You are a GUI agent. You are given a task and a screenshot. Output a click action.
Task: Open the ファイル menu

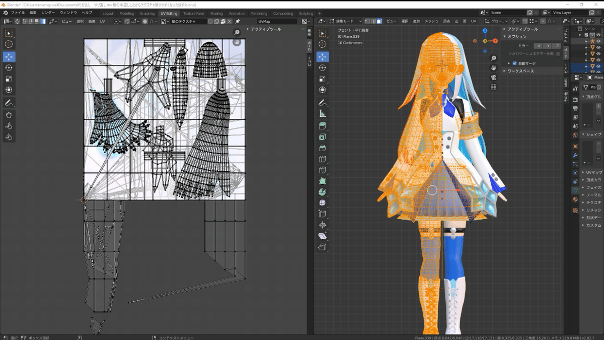tap(18, 12)
